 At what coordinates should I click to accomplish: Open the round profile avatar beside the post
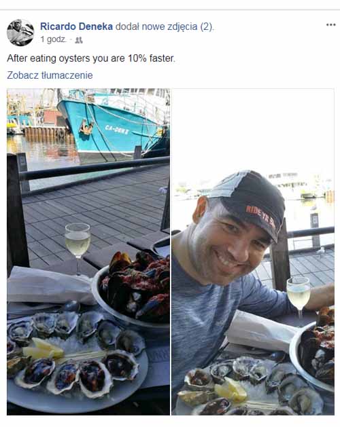(20, 33)
